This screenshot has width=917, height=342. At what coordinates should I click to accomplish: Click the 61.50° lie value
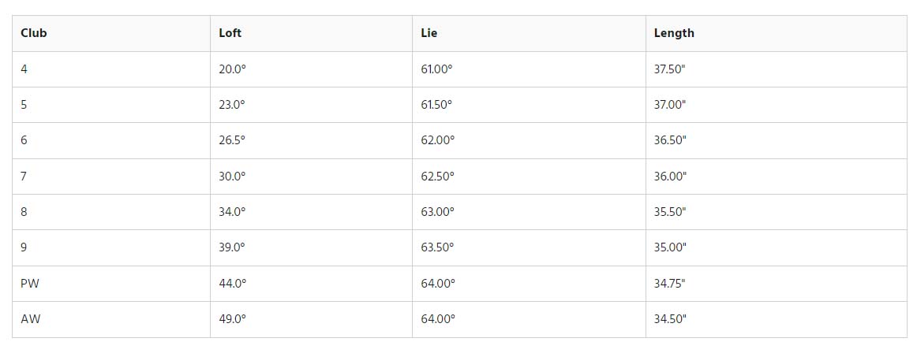point(437,105)
